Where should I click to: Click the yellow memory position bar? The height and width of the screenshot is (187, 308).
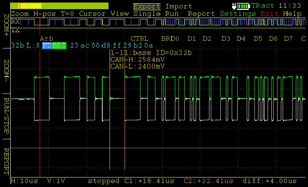(59, 6)
